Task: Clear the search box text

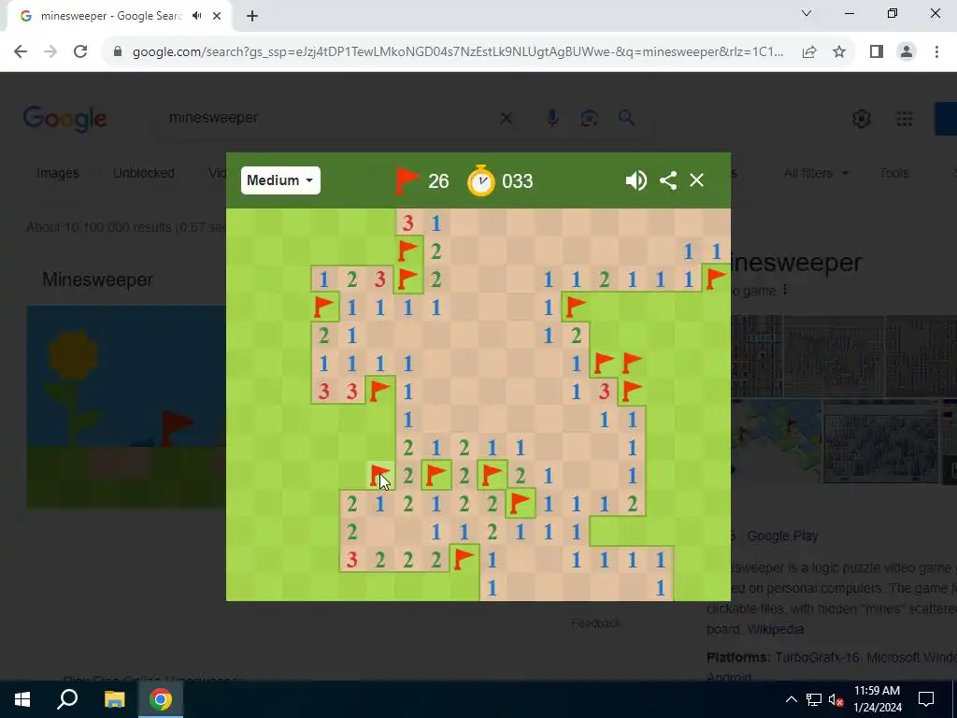Action: 506,118
